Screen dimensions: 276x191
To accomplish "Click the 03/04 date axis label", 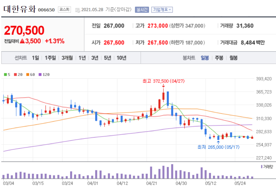I will point(9,183).
